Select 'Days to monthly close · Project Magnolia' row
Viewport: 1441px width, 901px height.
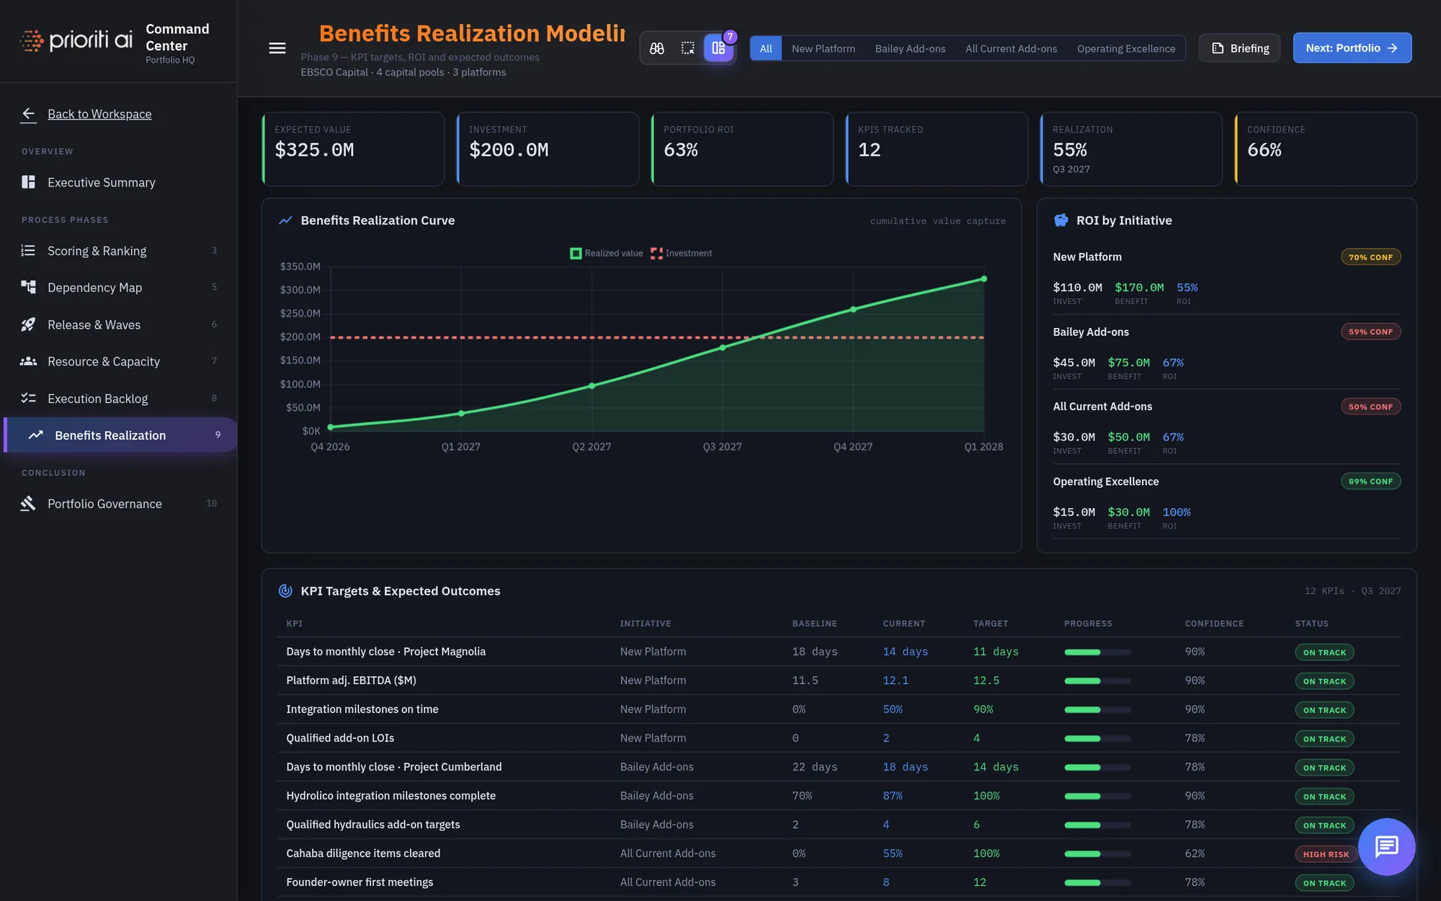(839, 652)
